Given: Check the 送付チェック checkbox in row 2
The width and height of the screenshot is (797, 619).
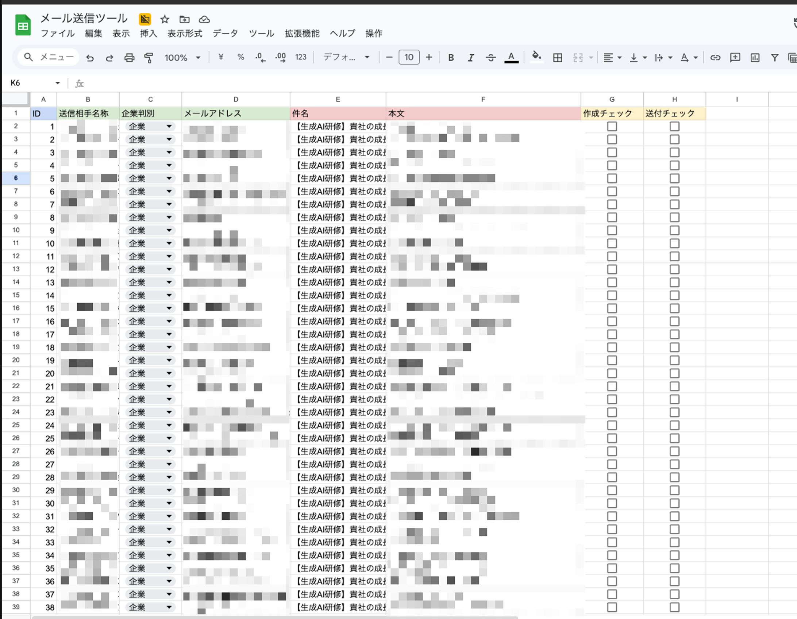Looking at the screenshot, I should pyautogui.click(x=674, y=126).
